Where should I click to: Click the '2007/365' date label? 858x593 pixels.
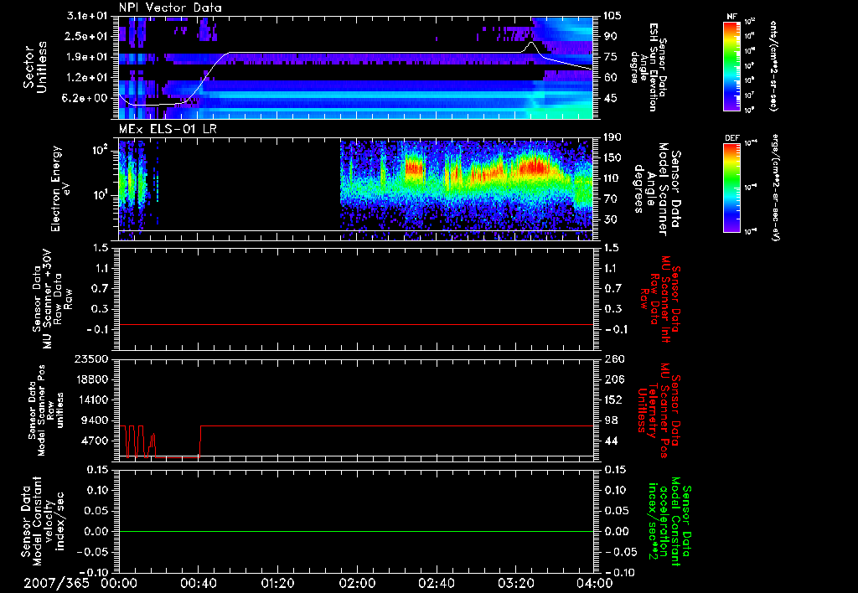(56, 583)
